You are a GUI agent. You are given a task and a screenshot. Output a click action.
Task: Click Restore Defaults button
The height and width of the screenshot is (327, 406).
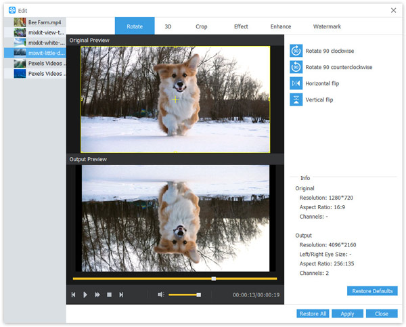coord(372,291)
